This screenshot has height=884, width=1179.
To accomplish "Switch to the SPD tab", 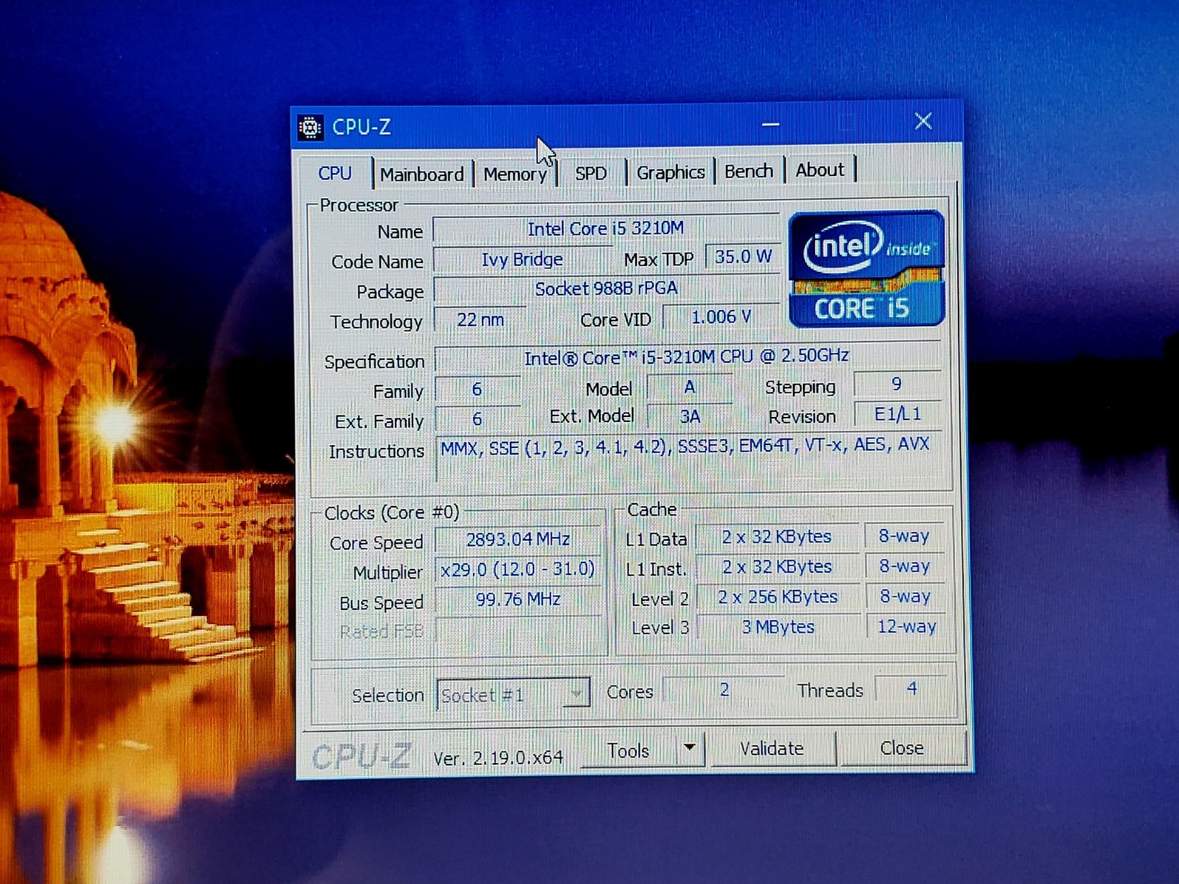I will pyautogui.click(x=591, y=173).
